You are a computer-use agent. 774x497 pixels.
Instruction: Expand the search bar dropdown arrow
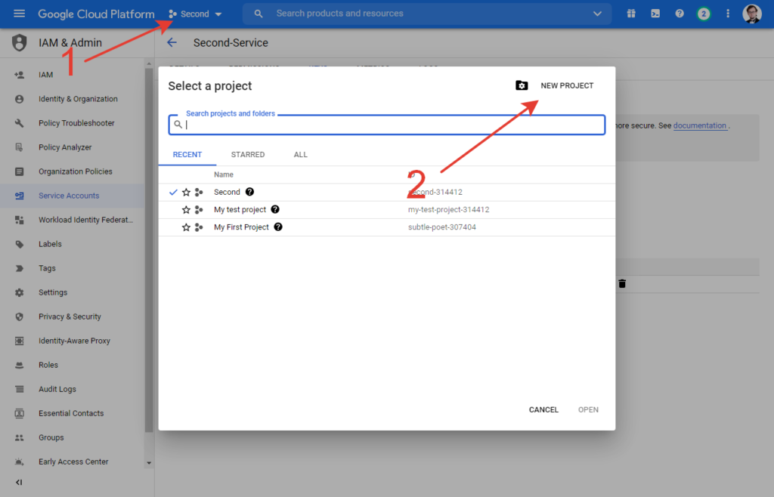[x=598, y=14]
